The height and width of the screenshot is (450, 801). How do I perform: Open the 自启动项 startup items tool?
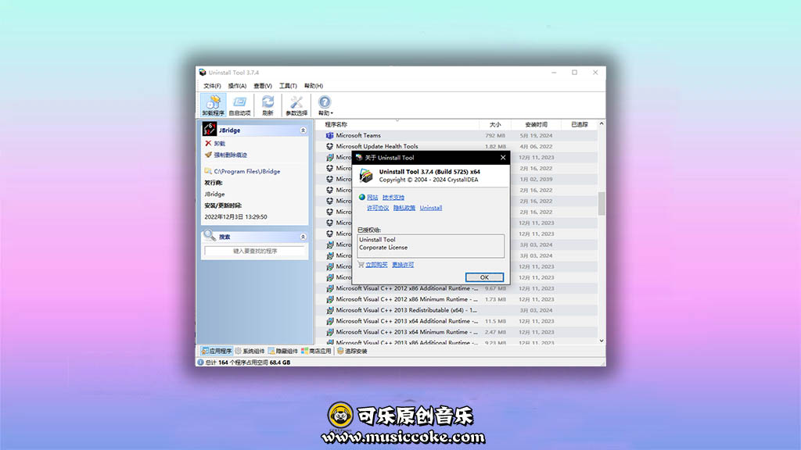(x=239, y=105)
